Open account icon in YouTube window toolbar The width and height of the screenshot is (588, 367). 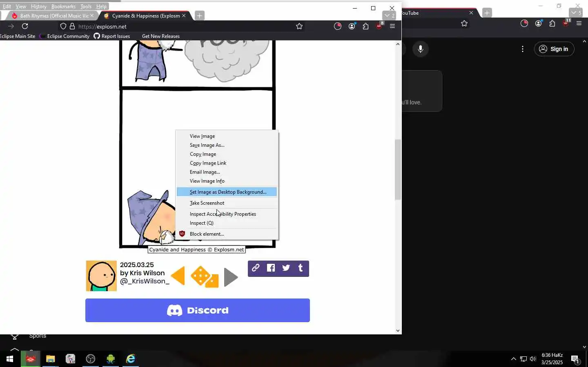point(539,23)
